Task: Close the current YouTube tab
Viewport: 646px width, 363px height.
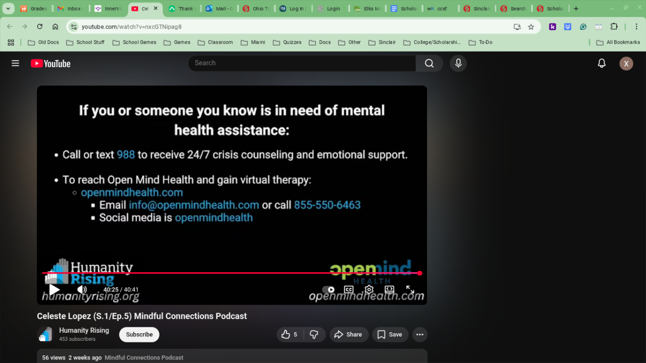Action: pyautogui.click(x=155, y=9)
